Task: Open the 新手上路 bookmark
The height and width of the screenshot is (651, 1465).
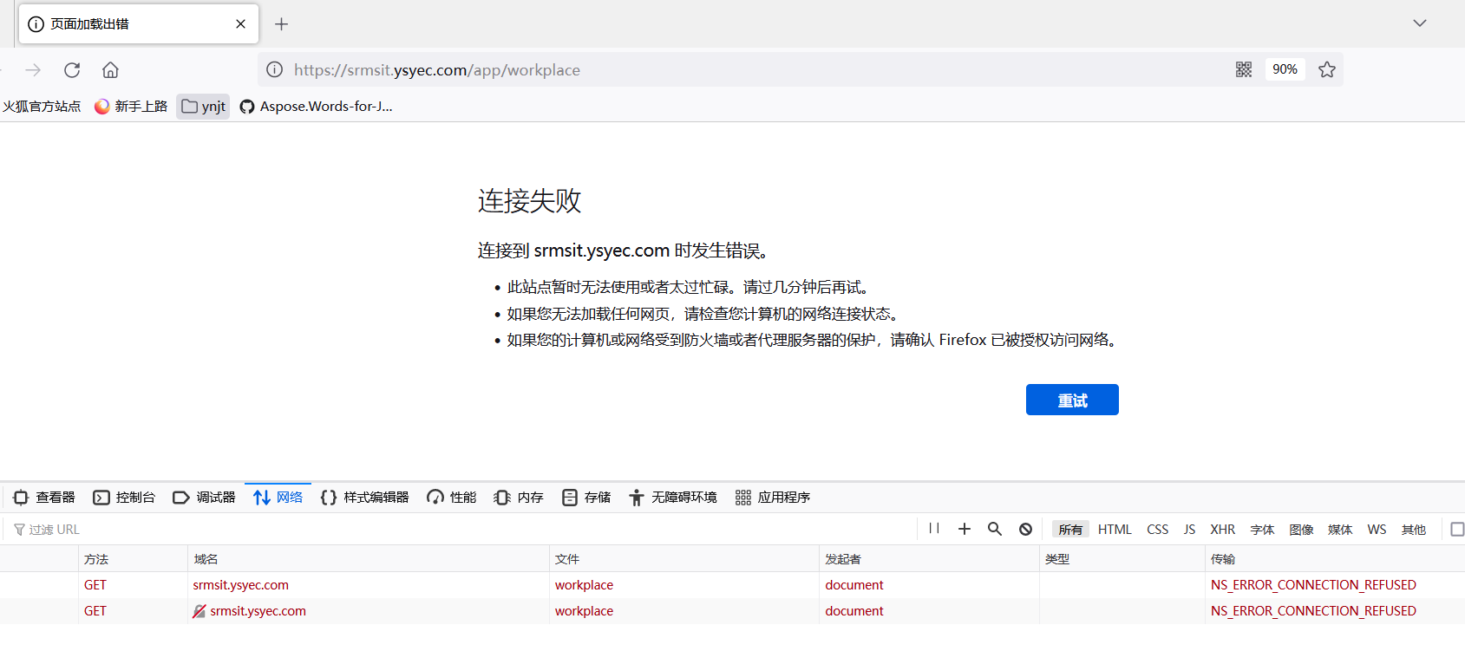Action: [131, 107]
